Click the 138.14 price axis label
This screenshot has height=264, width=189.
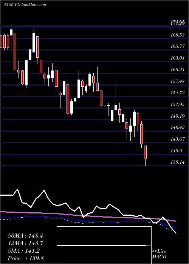coord(178,162)
